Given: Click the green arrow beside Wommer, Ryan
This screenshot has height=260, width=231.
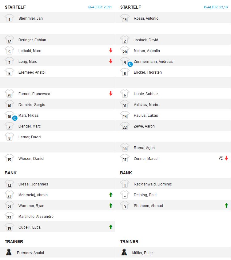Looking at the screenshot, I should pyautogui.click(x=111, y=205).
